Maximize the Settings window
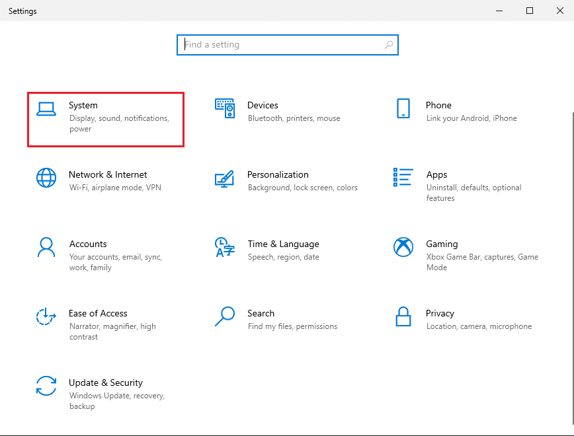This screenshot has width=574, height=436. tap(530, 11)
